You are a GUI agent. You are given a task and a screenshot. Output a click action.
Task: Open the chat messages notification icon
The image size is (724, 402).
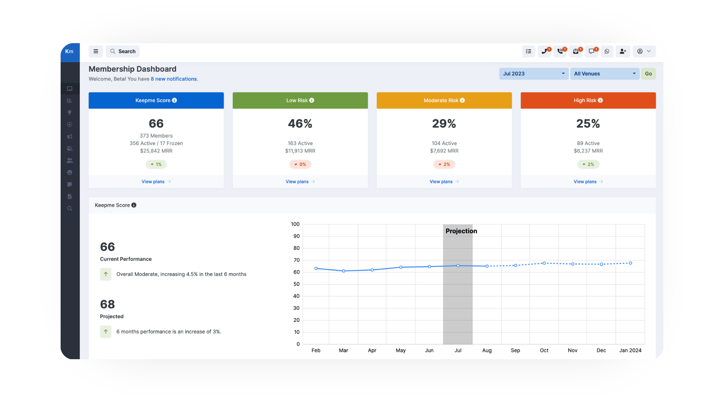(x=592, y=51)
